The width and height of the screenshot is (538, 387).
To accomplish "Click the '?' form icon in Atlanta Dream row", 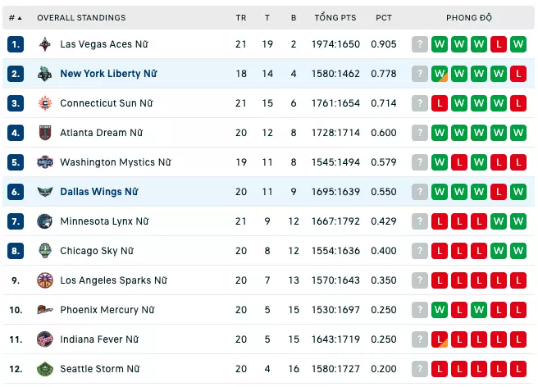I will click(420, 133).
